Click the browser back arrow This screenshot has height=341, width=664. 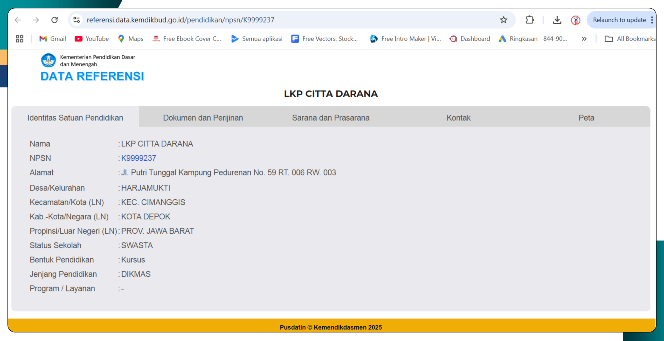(x=18, y=20)
